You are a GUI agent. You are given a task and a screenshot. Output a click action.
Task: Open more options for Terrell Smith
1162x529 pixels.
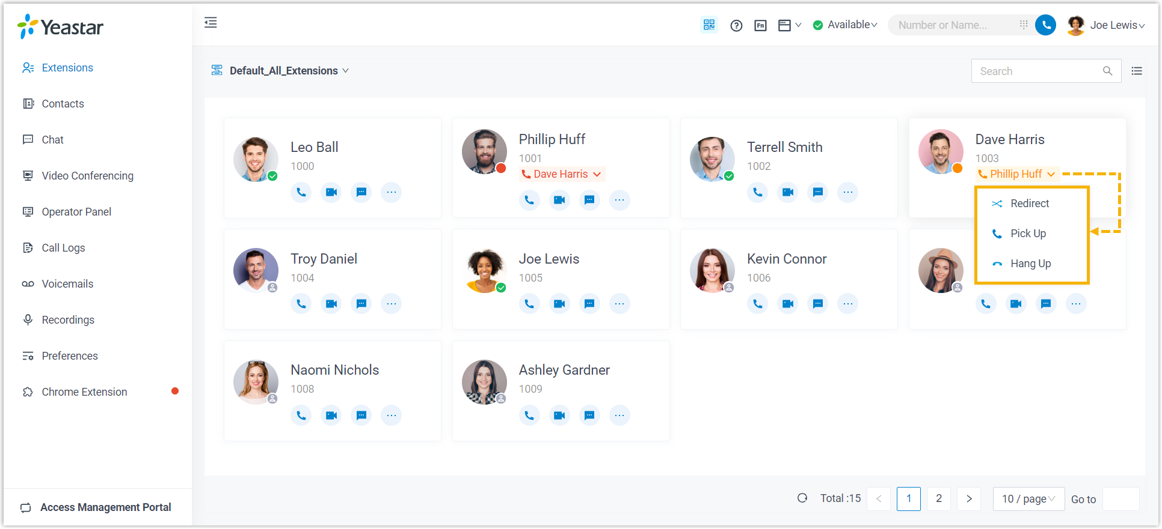click(x=848, y=192)
